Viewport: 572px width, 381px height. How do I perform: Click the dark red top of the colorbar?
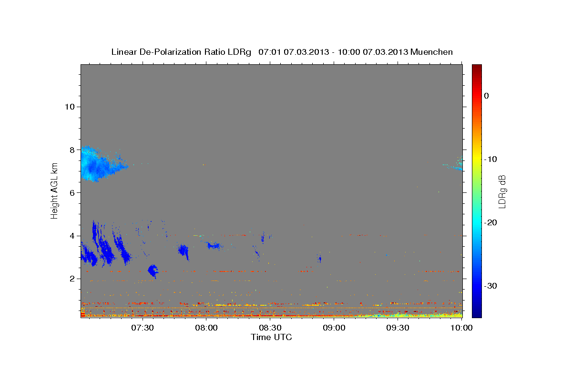[477, 69]
